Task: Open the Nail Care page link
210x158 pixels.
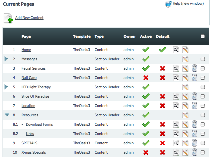Action: tap(29, 78)
